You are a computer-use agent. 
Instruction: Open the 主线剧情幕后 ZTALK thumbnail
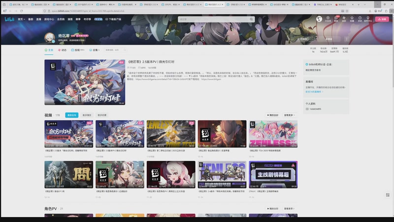tap(273, 175)
